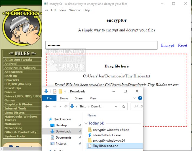Collapse the Today (4) group
This screenshot has width=192, height=151.
tap(86, 123)
